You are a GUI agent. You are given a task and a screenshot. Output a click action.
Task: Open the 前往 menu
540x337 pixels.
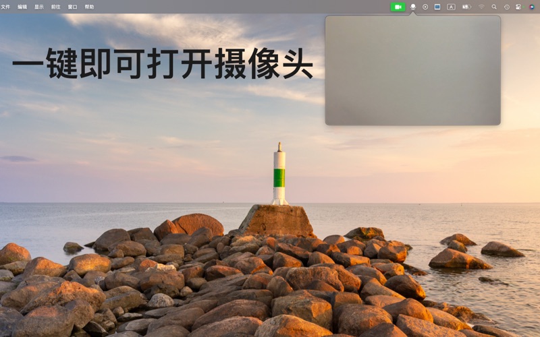click(56, 7)
